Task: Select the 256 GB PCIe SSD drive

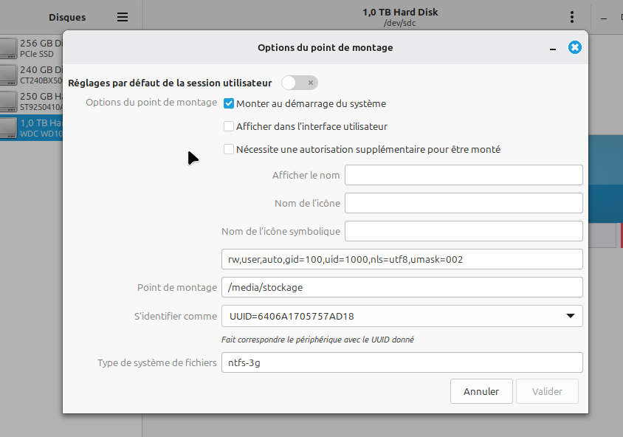Action: pos(31,49)
